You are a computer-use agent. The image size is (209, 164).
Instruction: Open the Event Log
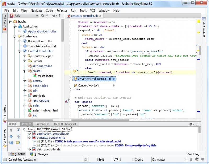(x=193, y=154)
